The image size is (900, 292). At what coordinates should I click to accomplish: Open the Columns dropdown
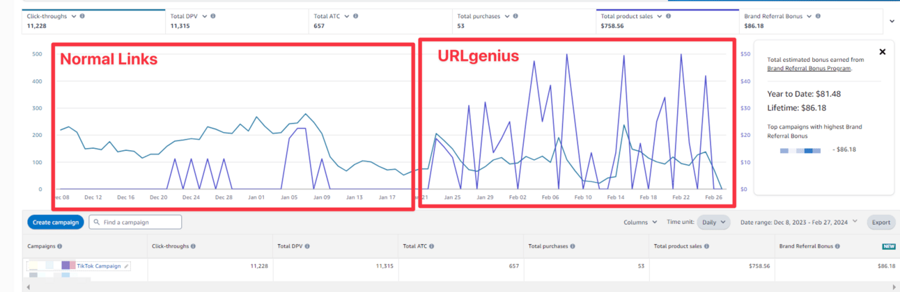pos(639,222)
